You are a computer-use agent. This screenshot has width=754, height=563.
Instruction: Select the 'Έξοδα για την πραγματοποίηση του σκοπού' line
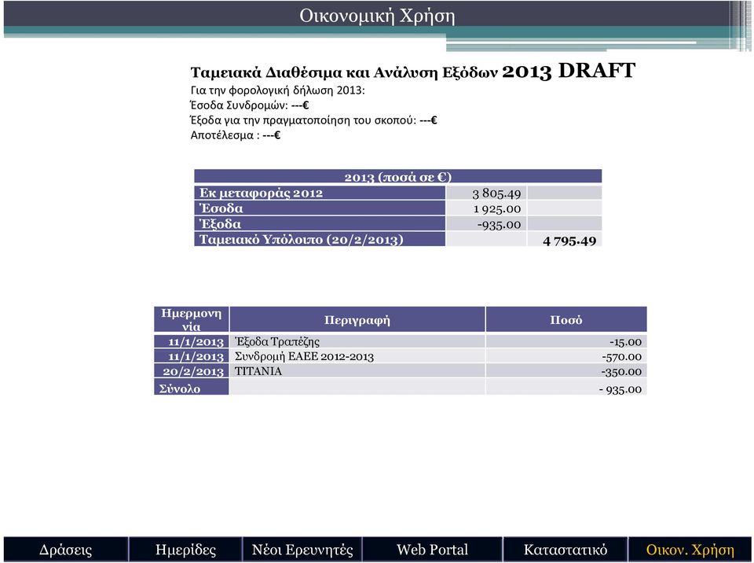313,120
